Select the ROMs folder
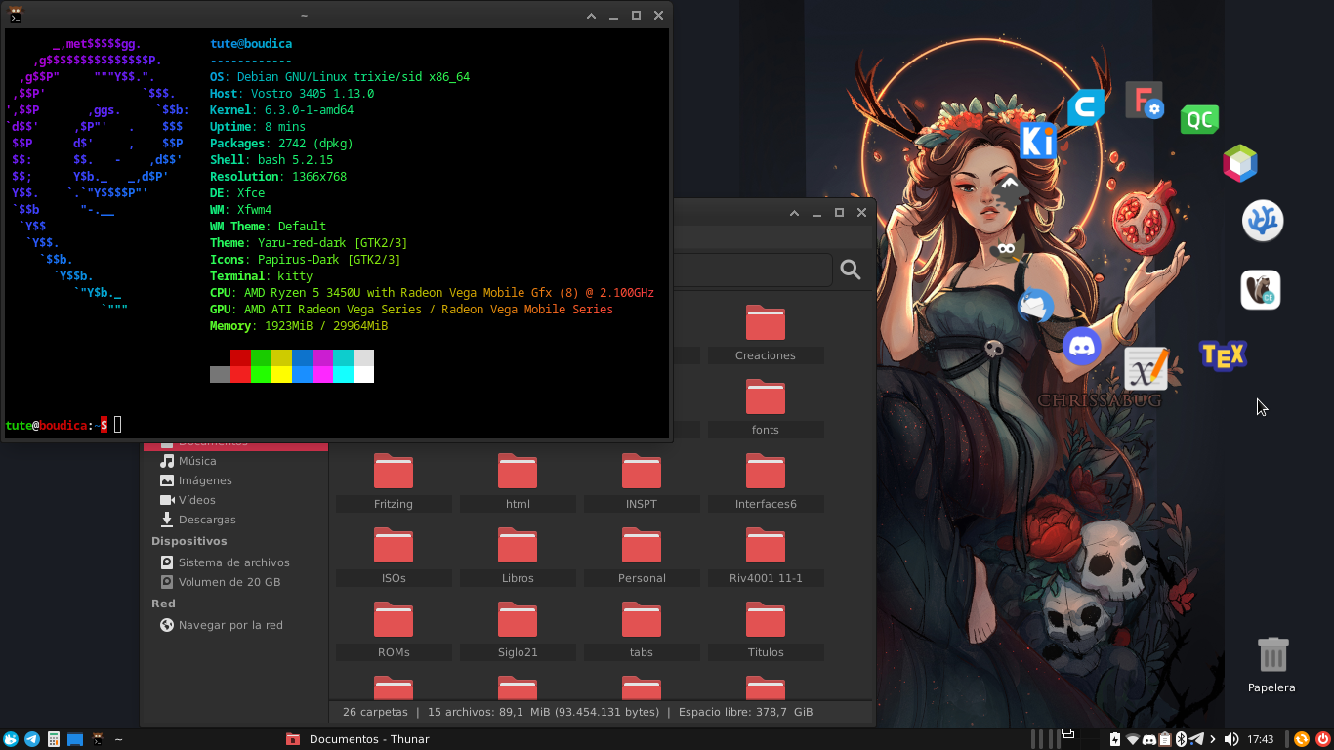Screen dimensions: 1334x750 point(394,631)
